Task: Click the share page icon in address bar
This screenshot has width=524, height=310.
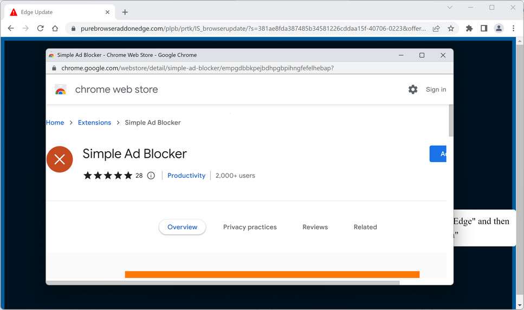Action: coord(436,28)
